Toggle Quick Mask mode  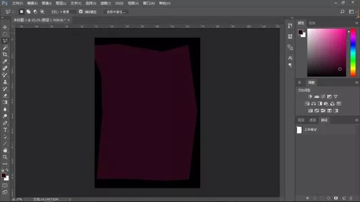click(x=5, y=185)
